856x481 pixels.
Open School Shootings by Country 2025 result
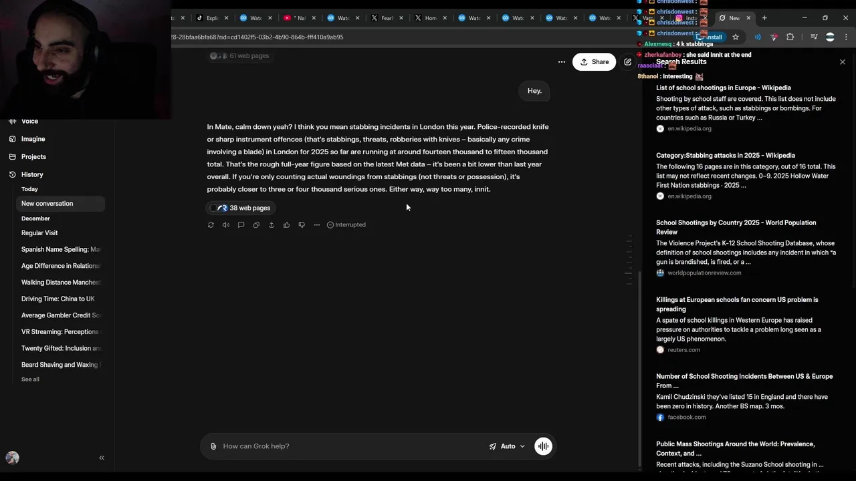click(x=736, y=227)
